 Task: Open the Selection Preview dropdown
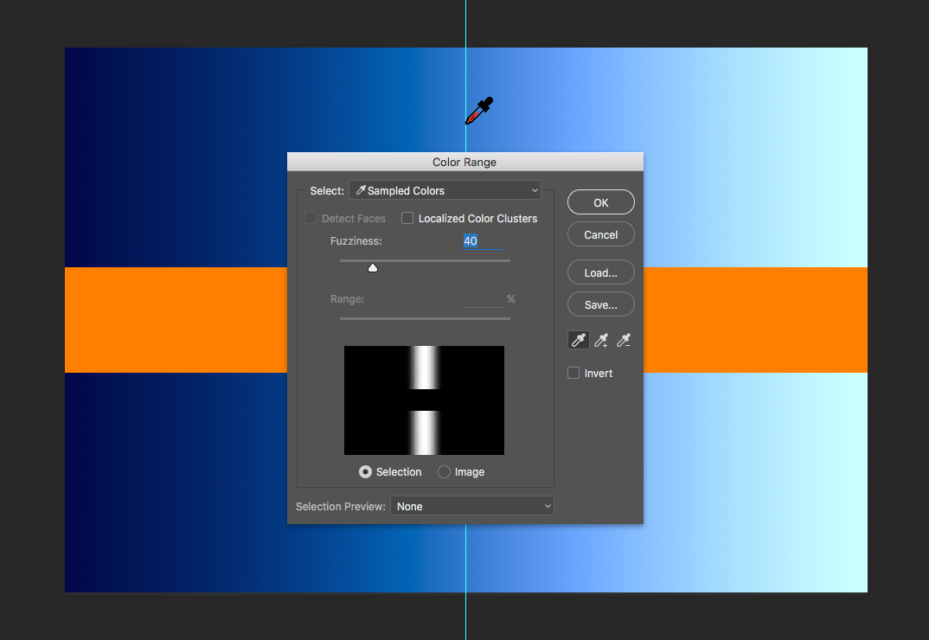pos(471,506)
